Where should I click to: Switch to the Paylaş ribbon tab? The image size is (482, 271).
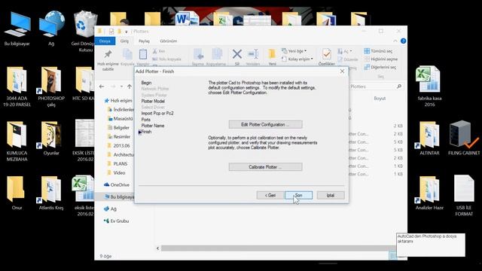point(144,41)
